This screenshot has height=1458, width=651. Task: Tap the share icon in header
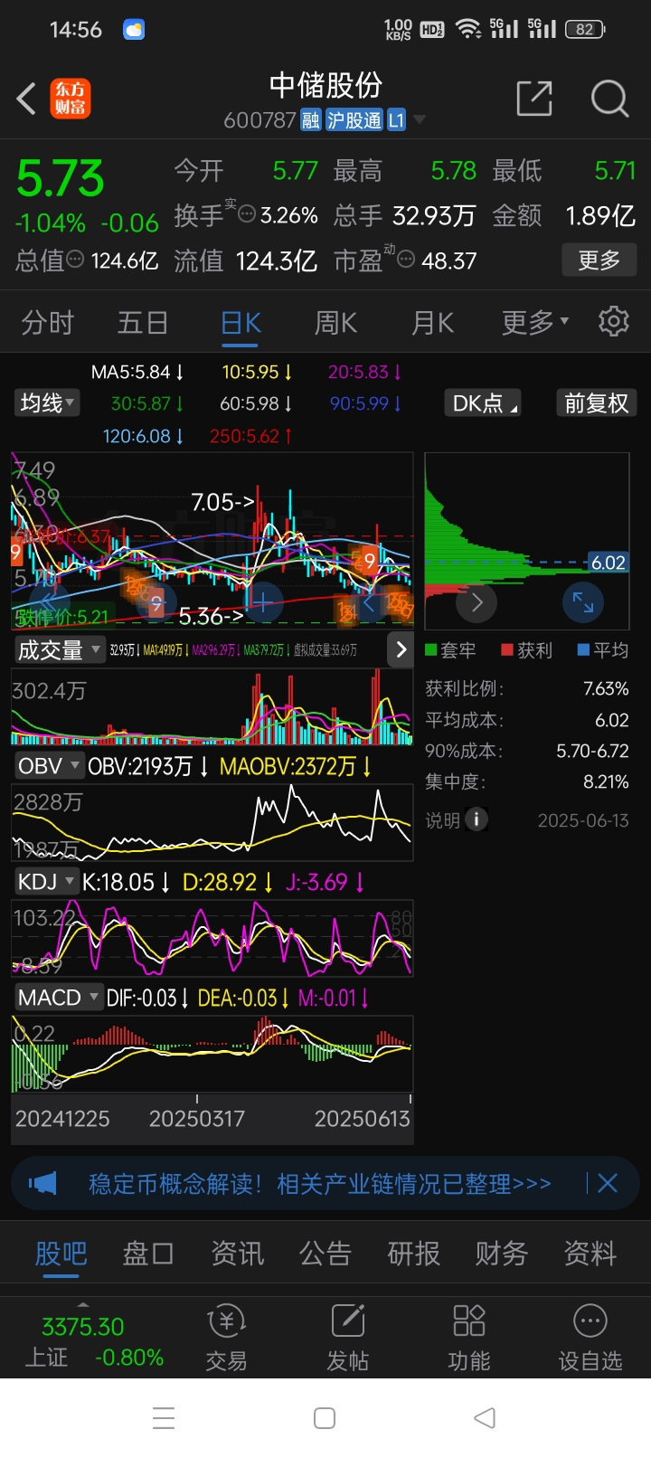pos(533,99)
